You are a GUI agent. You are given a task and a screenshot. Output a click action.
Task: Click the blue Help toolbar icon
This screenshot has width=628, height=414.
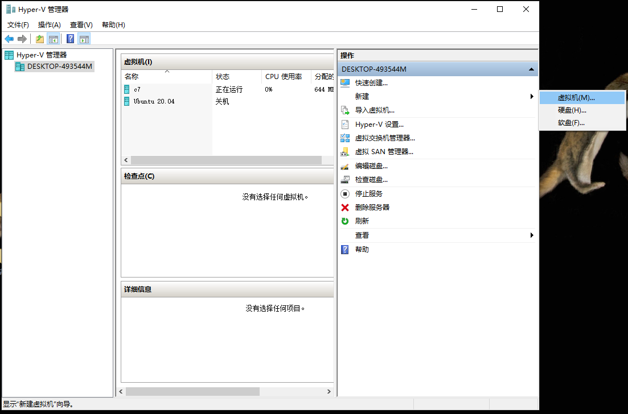[x=70, y=39]
